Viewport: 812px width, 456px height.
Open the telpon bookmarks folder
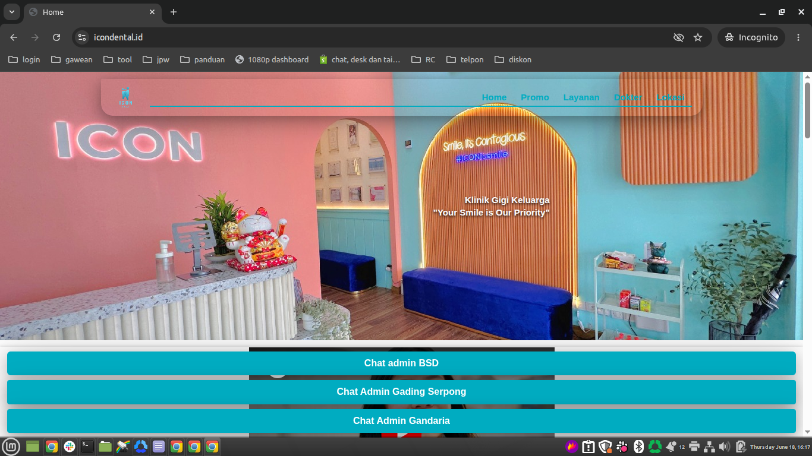465,59
